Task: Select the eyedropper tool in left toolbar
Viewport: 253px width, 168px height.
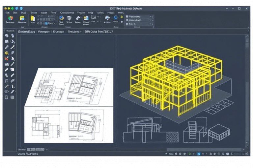Action: click(x=6, y=47)
